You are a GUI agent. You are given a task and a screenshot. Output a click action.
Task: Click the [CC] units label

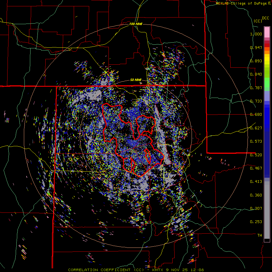(x=258, y=21)
